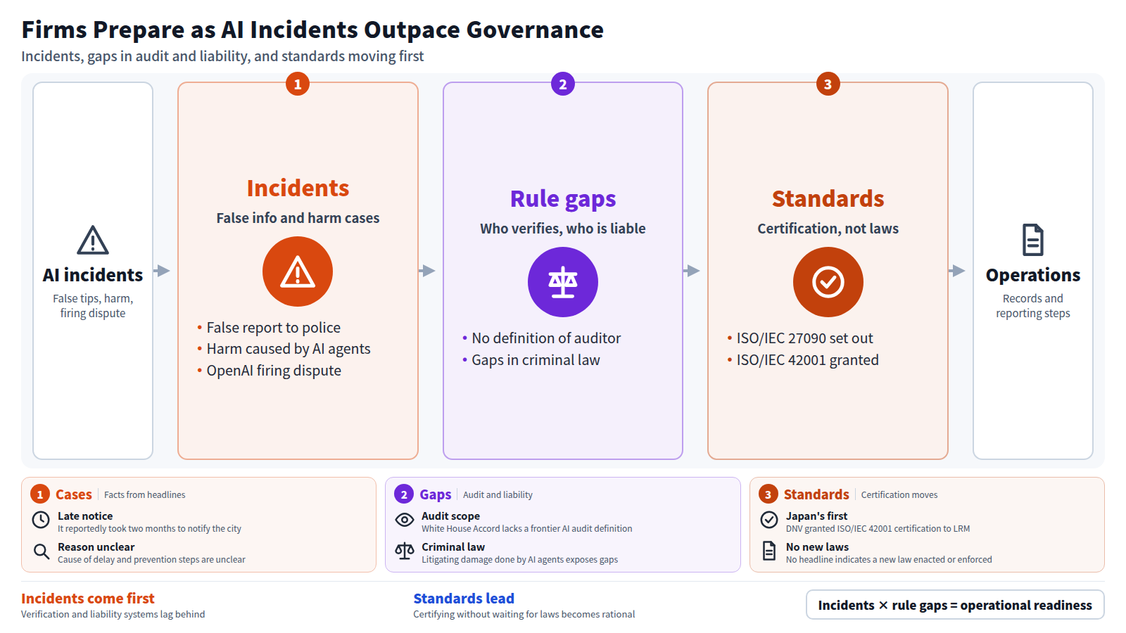Click the magnifier icon beside Reason unclear
Image resolution: width=1126 pixels, height=633 pixels.
[x=41, y=551]
